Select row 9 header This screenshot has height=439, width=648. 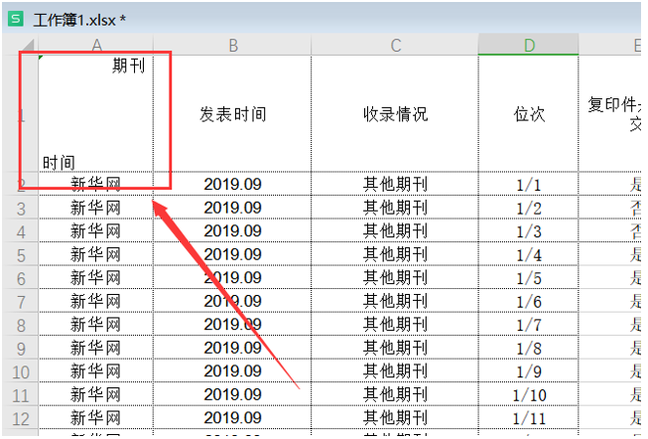click(21, 348)
